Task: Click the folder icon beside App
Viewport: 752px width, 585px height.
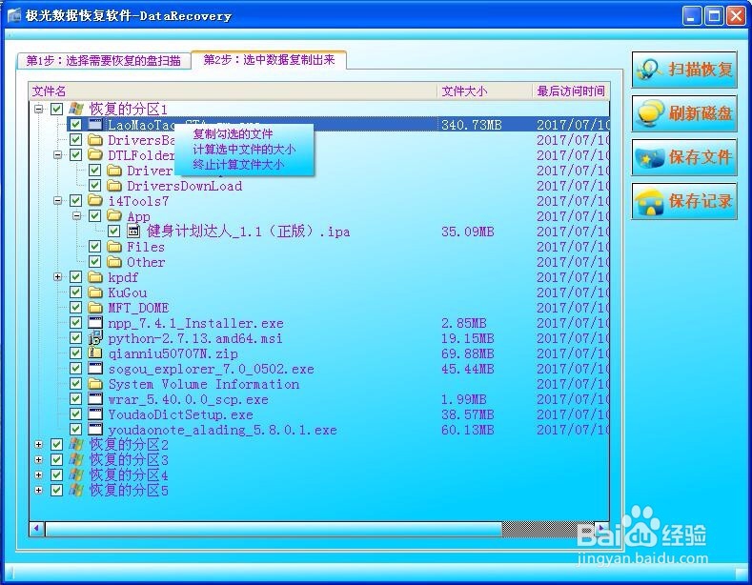Action: coord(114,215)
